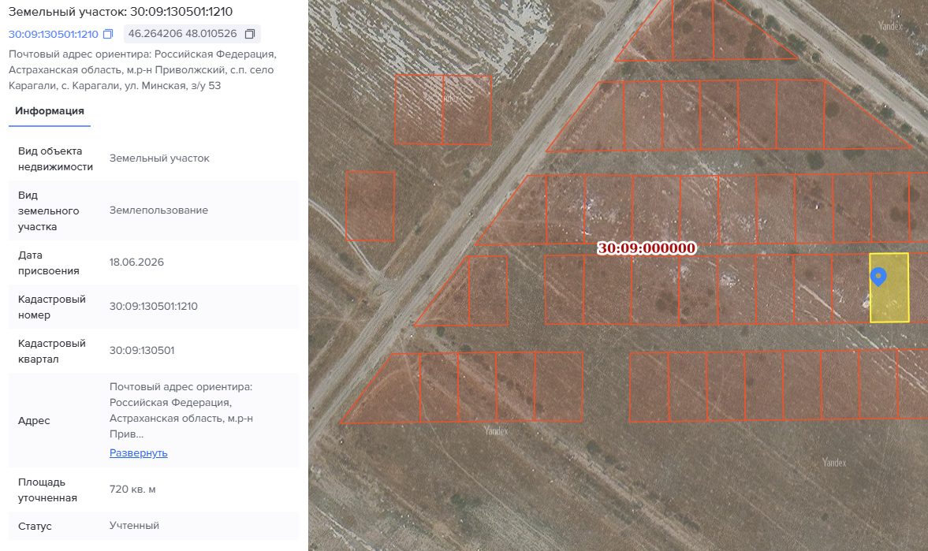
Task: Click the Статус row value Учтенный
Action: [x=134, y=526]
